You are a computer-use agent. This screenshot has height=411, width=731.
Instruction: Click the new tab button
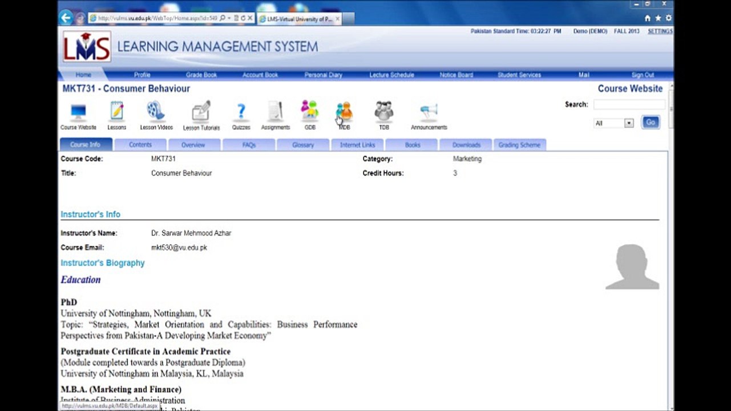(x=349, y=19)
